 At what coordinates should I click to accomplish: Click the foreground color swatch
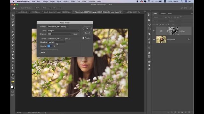tap(12, 87)
